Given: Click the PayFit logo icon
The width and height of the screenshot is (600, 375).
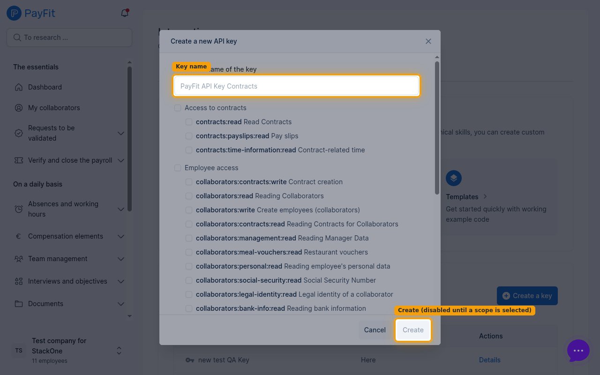Looking at the screenshot, I should [14, 13].
